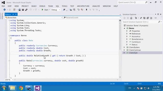The image size is (163, 91).
Task: Open the dropdown arrow next to Start
Action: click(x=49, y=10)
